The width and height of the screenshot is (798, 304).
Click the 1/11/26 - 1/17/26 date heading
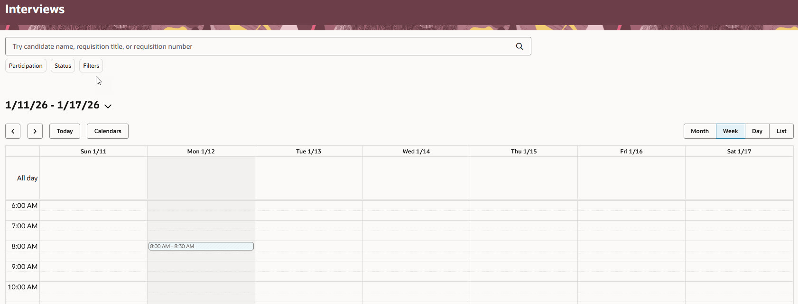pyautogui.click(x=52, y=105)
